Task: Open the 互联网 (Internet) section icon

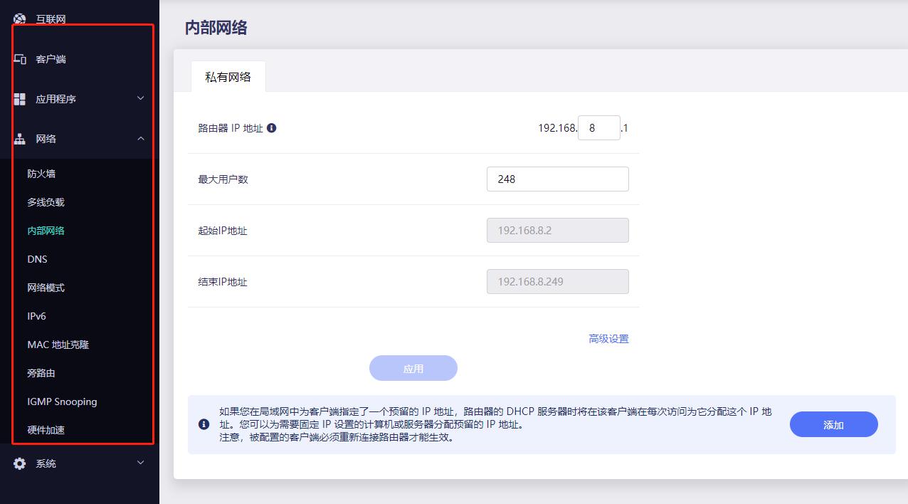Action: point(19,19)
